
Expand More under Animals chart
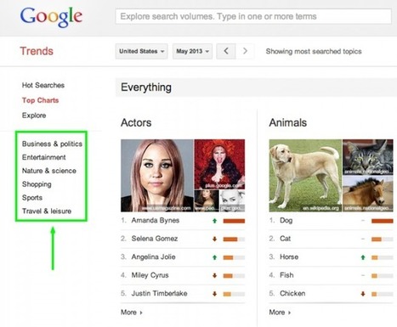pos(280,313)
